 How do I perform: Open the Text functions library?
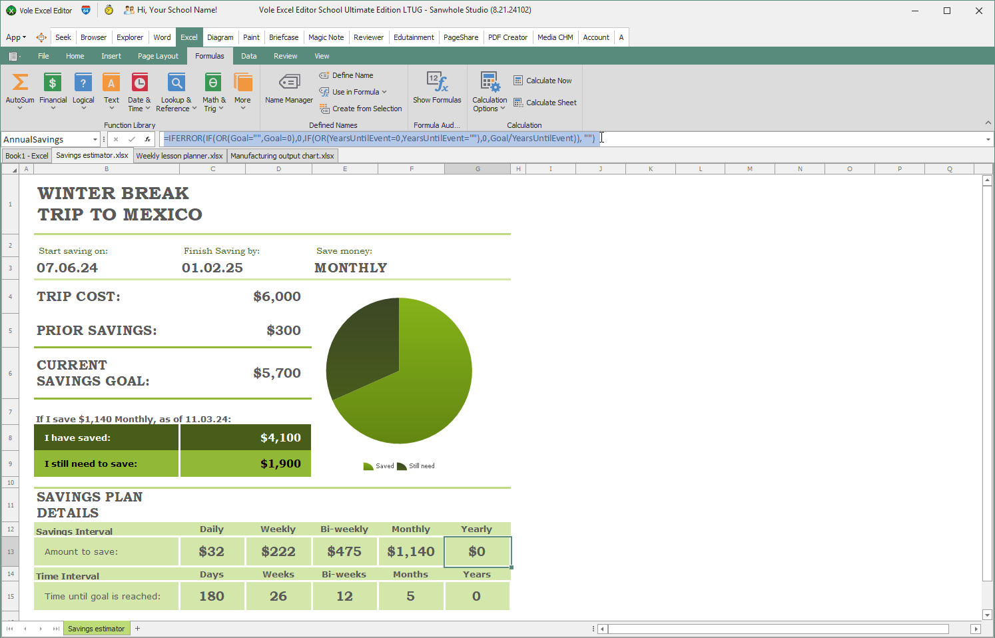(x=111, y=91)
